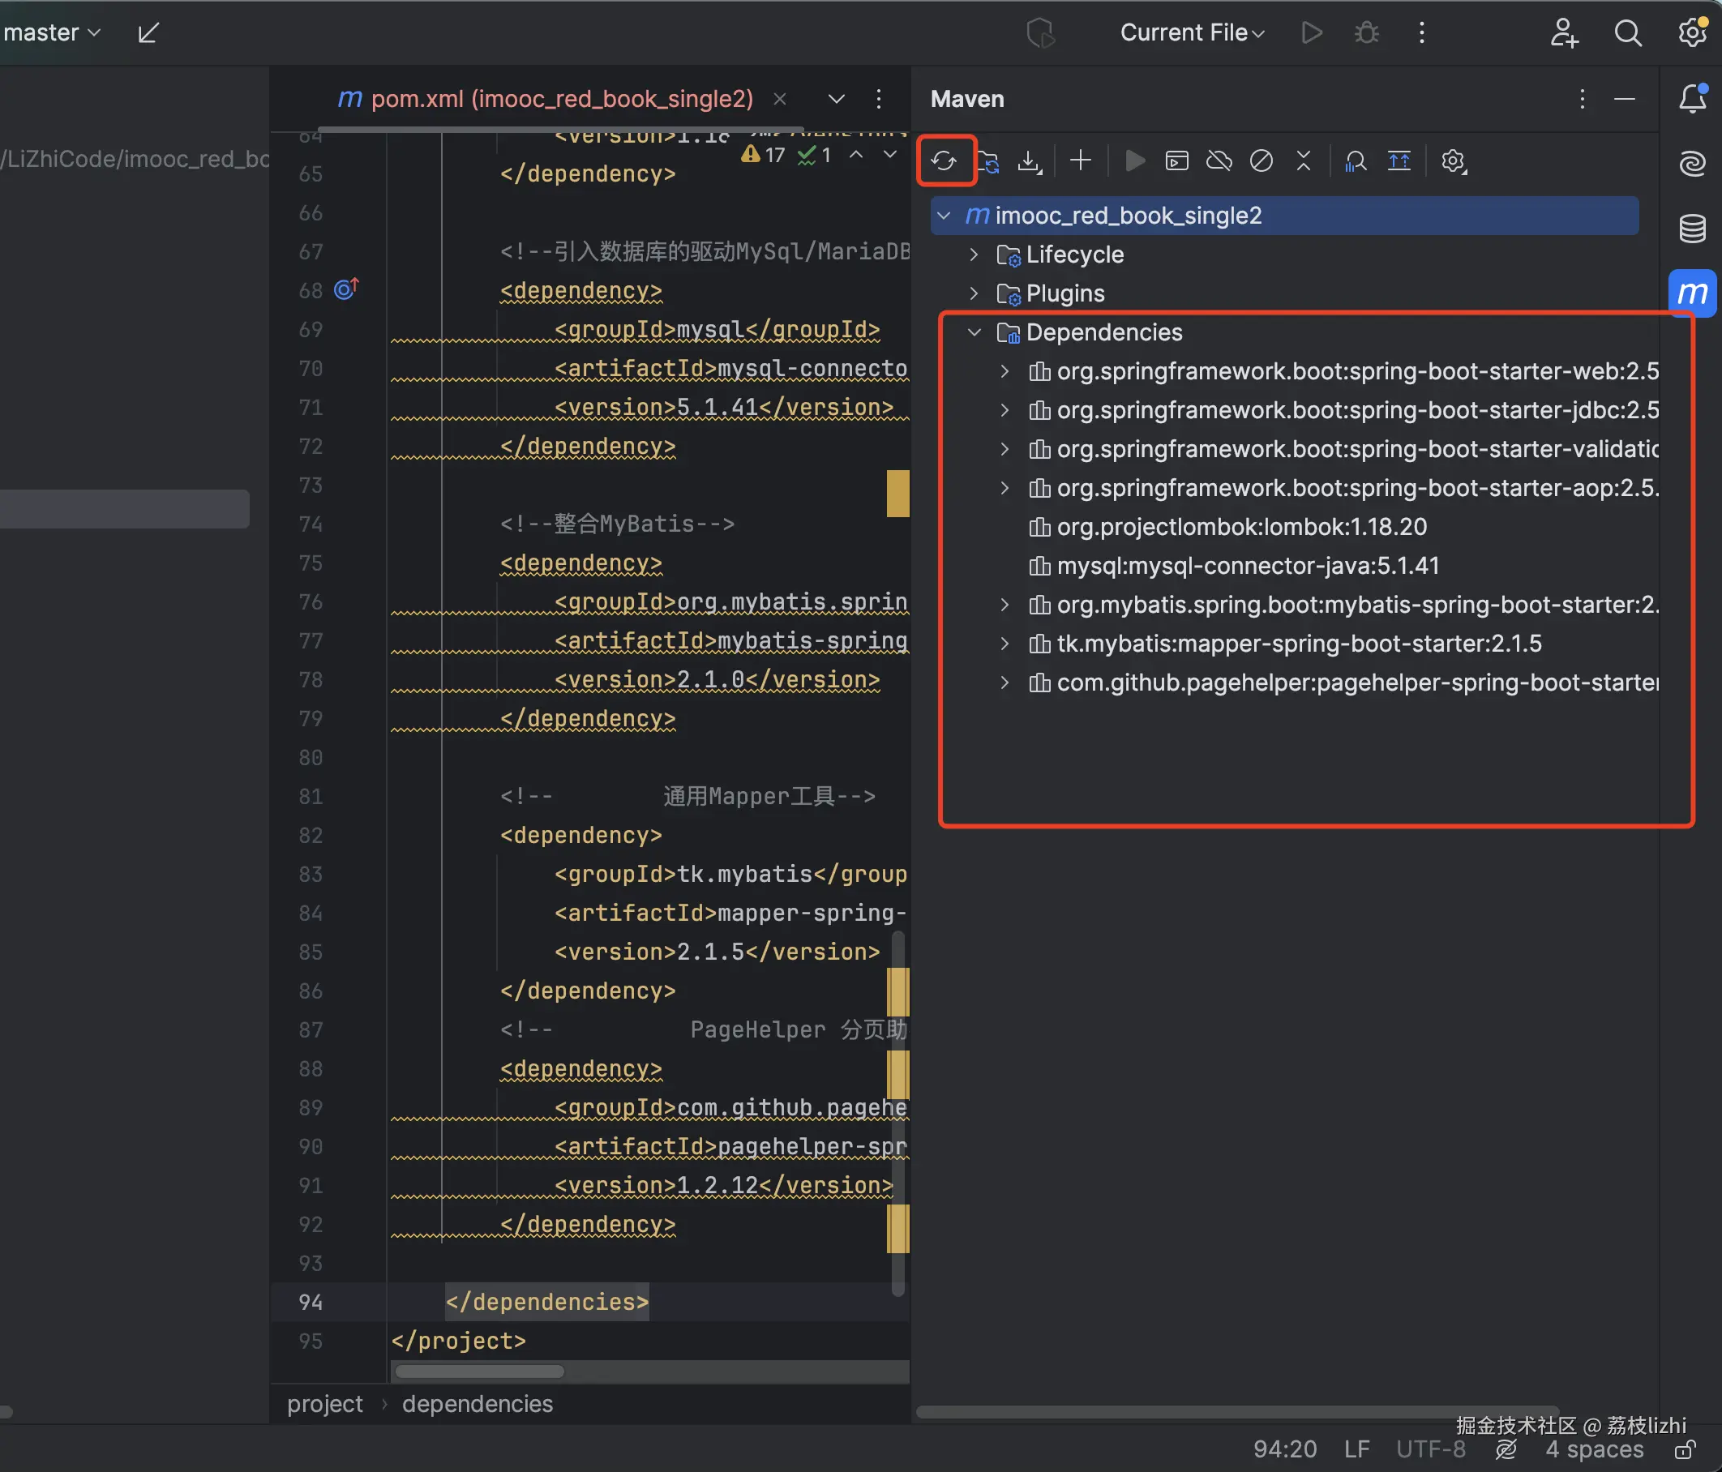The image size is (1722, 1472).
Task: Open Execute Maven Goal icon
Action: pos(1177,160)
